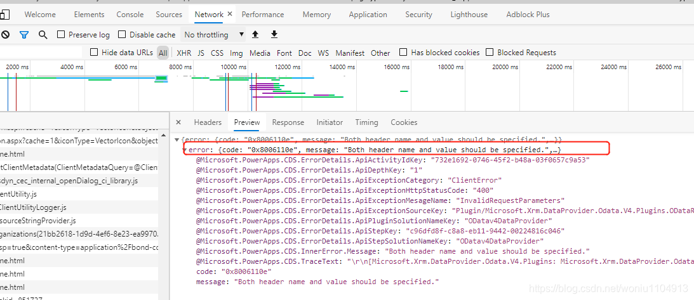
Task: Click the scroll up arrow of request list
Action: (164, 135)
